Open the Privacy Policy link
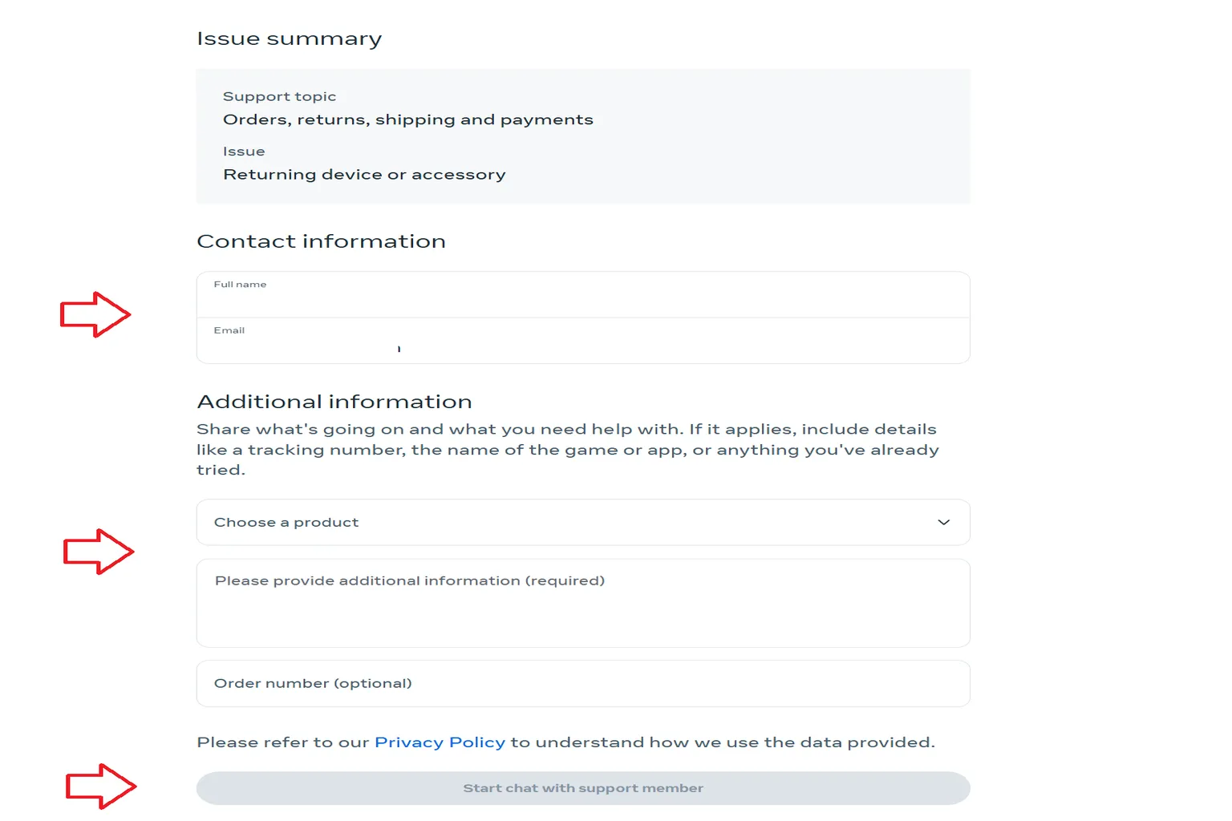 [x=440, y=742]
